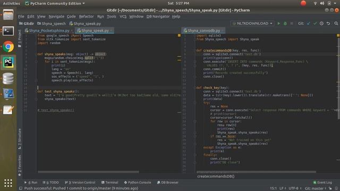This screenshot has width=340, height=191.
Task: Click Git Revert curved arrow icon
Action: pos(328,23)
